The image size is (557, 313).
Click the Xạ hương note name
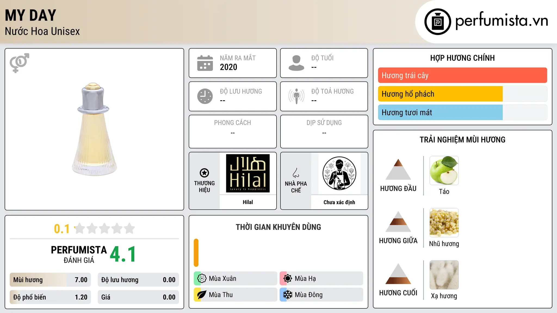(x=444, y=296)
